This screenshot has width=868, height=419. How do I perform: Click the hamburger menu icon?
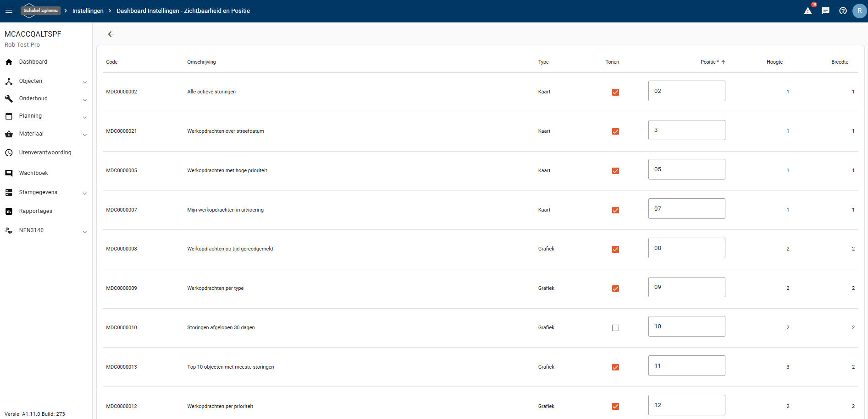click(x=9, y=11)
